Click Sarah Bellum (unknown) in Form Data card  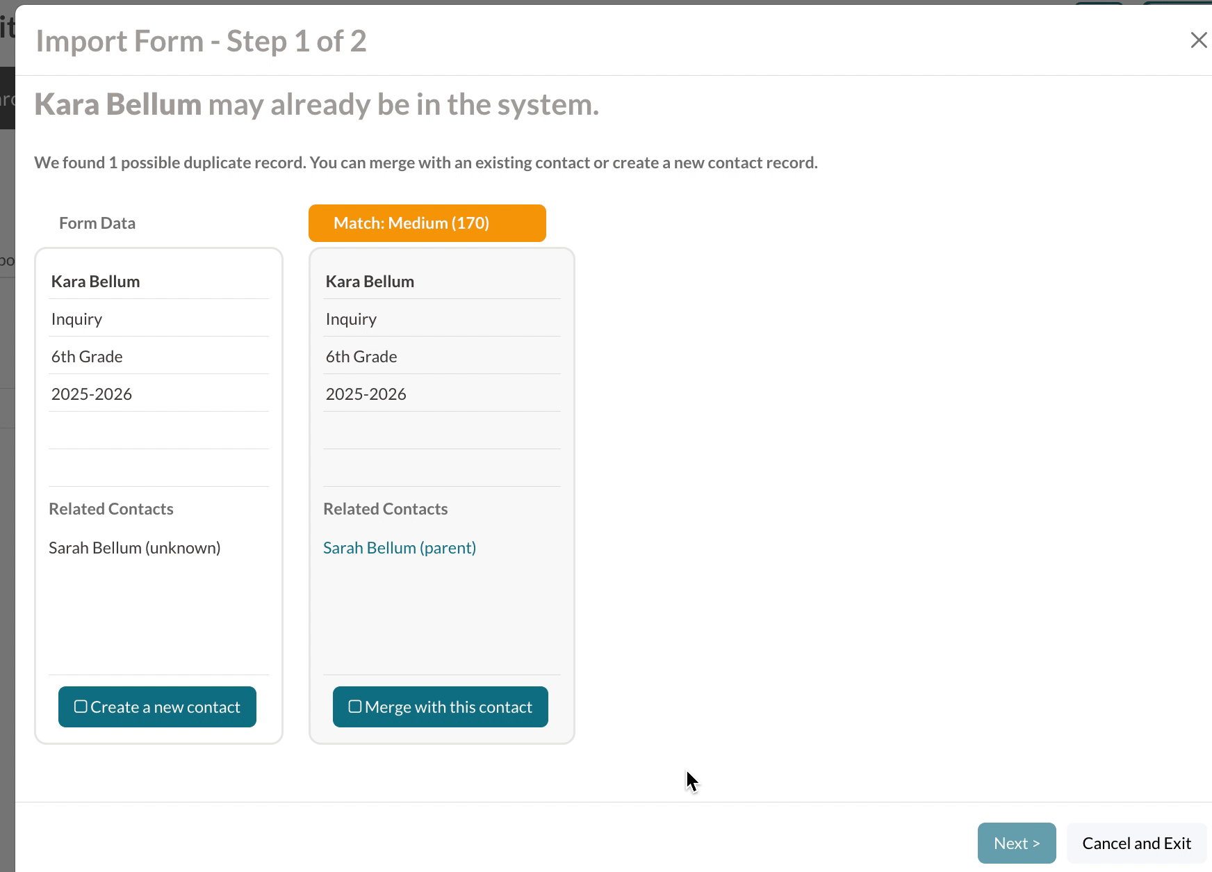click(x=135, y=548)
